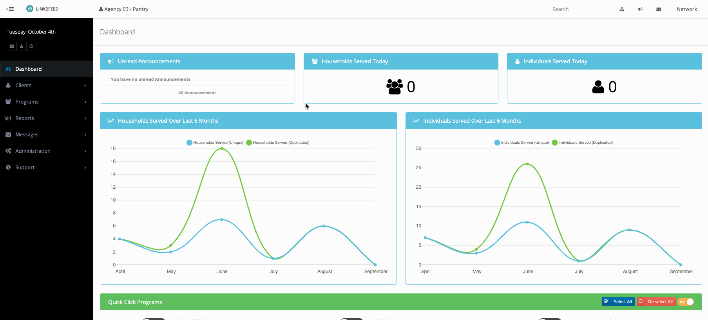The width and height of the screenshot is (708, 320).
Task: Open the All Announcements link
Action: 197,93
